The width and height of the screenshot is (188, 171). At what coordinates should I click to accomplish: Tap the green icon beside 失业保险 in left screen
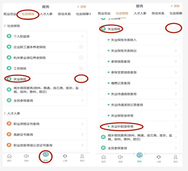tap(9, 79)
